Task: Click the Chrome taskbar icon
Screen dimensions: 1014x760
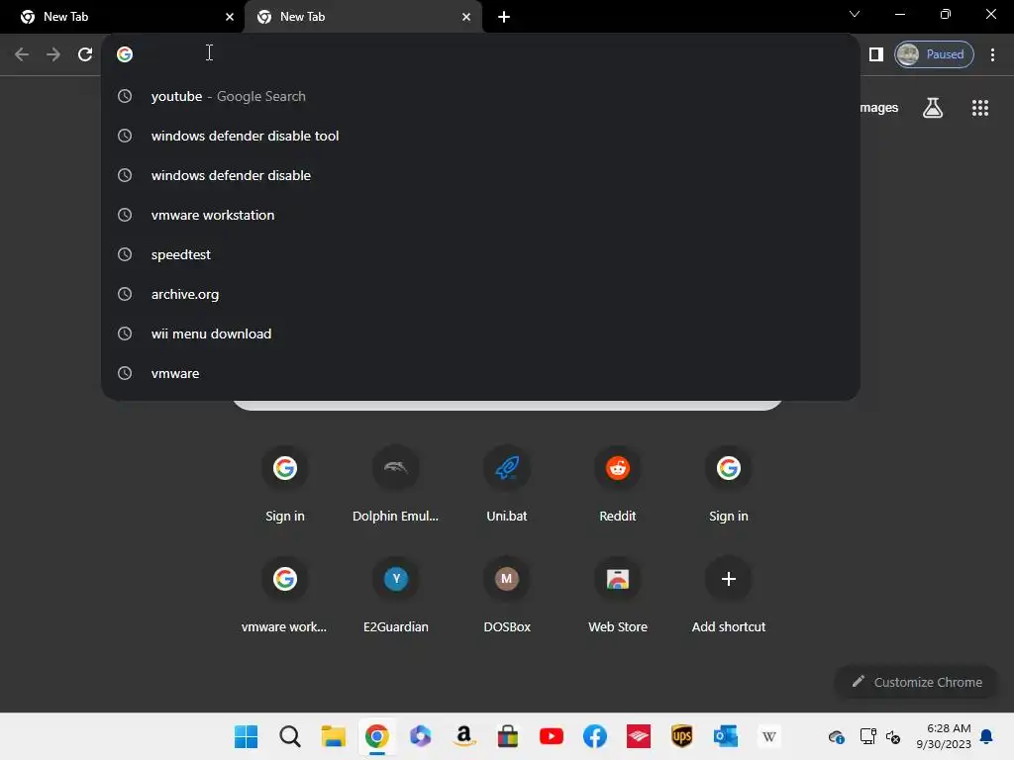Action: (x=376, y=736)
